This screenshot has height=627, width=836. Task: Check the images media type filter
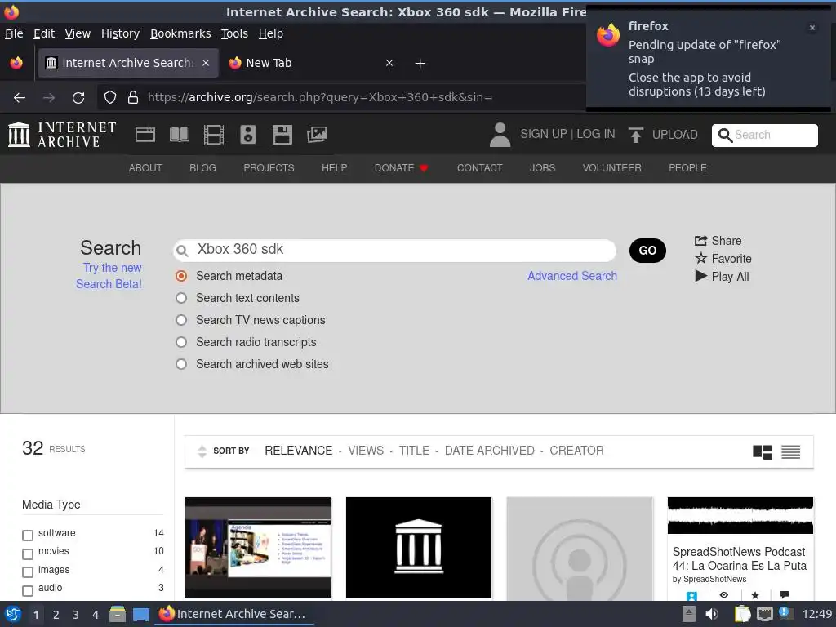pos(28,572)
